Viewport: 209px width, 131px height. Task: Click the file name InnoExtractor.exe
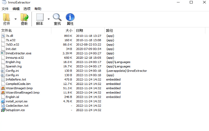19,53
